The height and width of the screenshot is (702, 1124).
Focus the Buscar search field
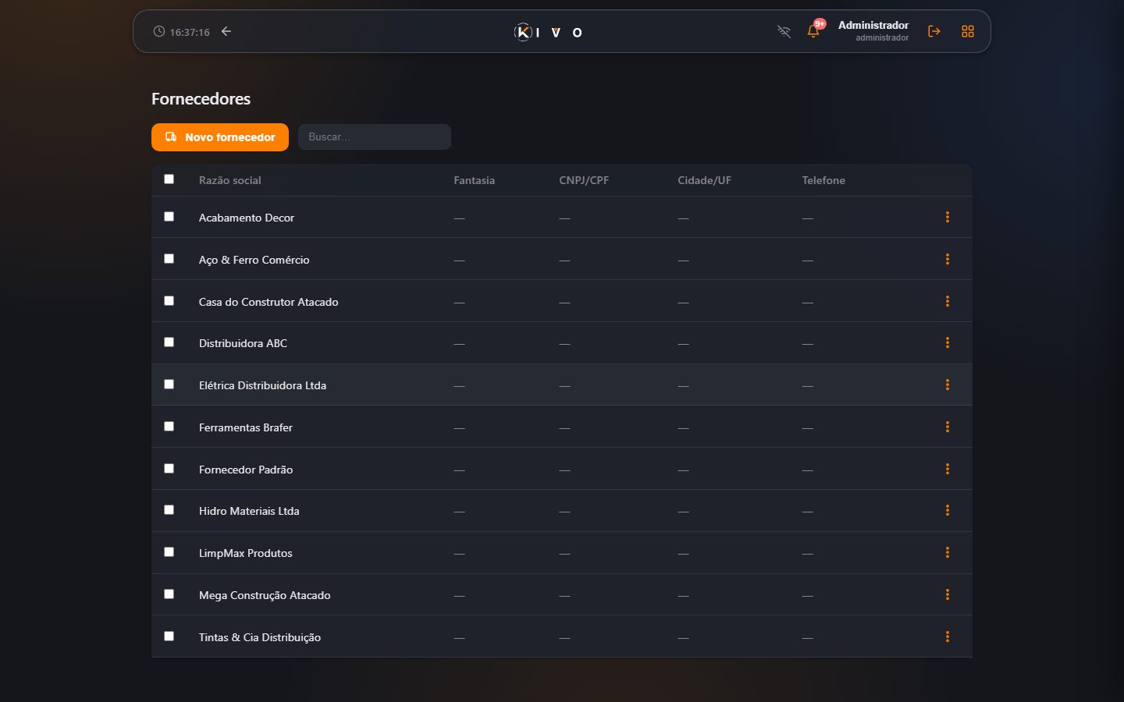point(375,137)
